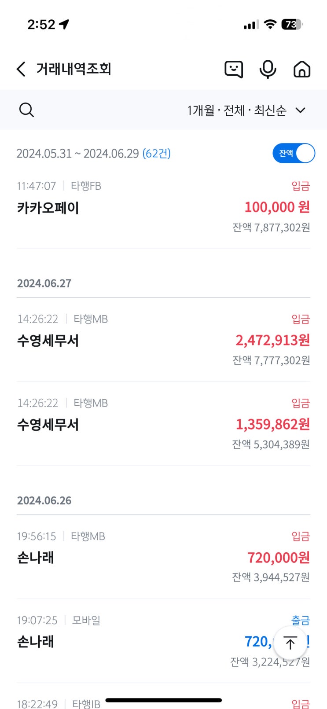Check the battery indicator in status bar
327x709 pixels.
pyautogui.click(x=292, y=25)
